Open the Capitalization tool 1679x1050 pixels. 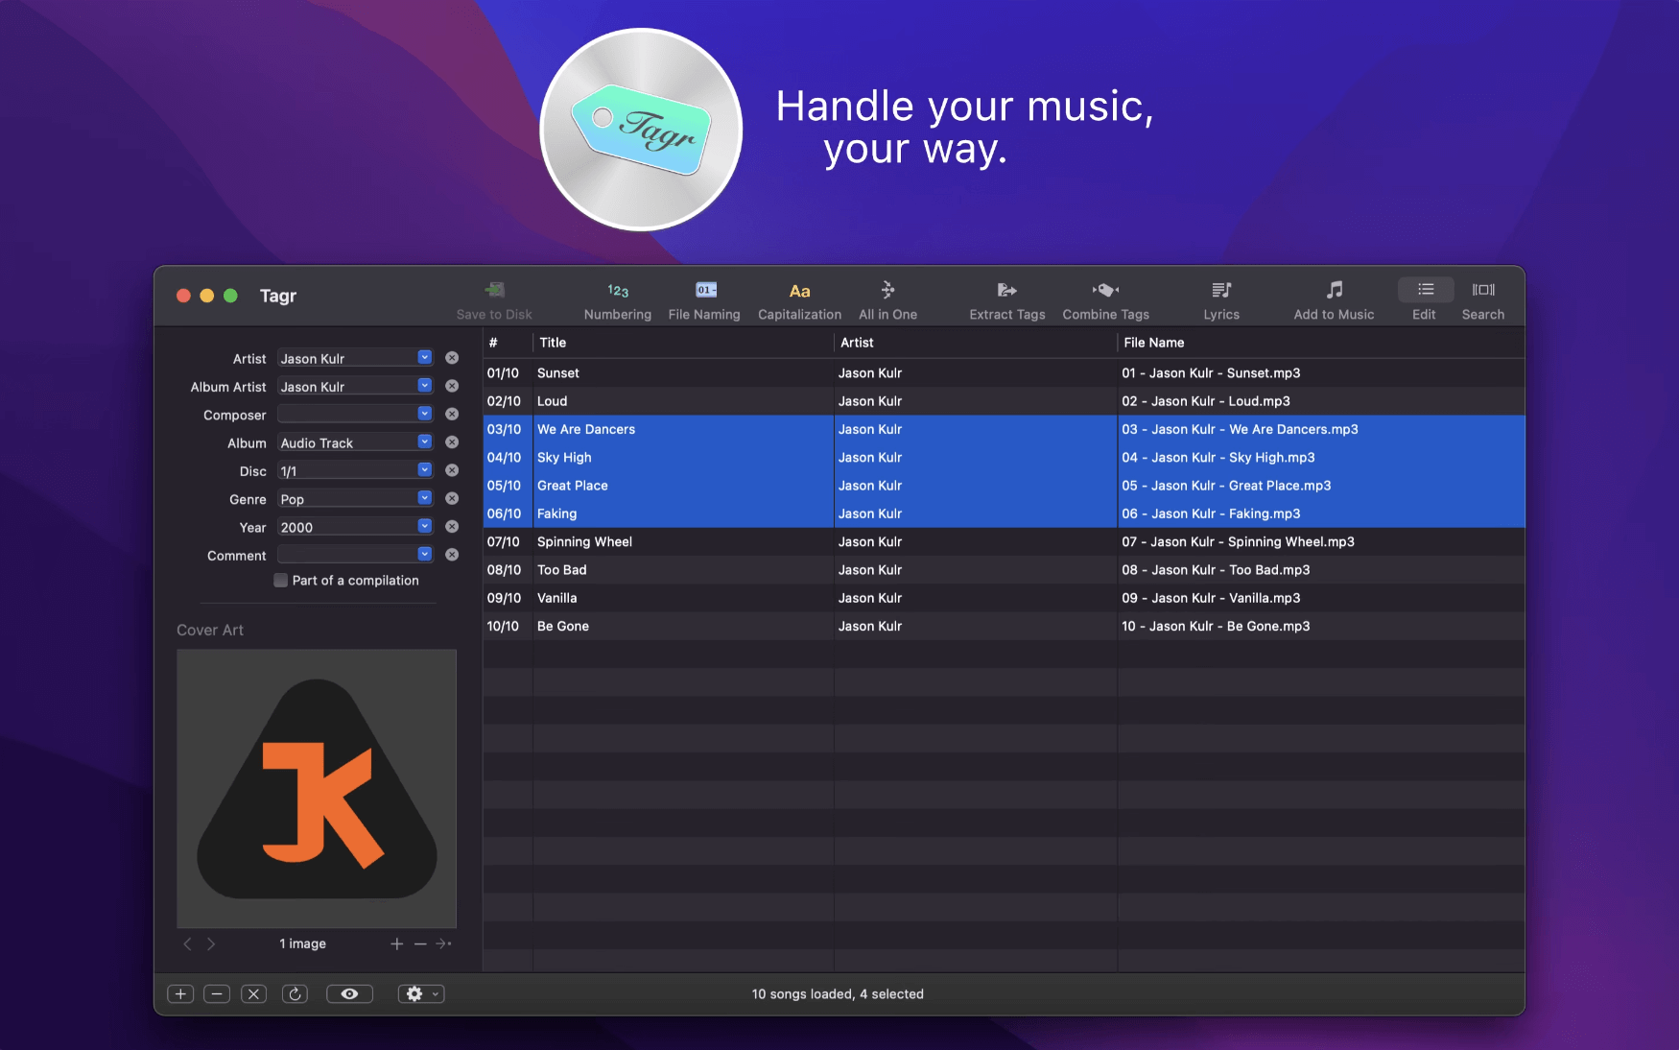(798, 298)
